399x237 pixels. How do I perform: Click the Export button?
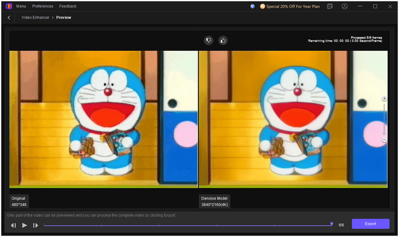[x=370, y=224]
